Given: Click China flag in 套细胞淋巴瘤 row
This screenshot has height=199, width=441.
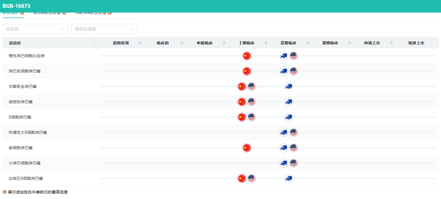Looking at the screenshot, I should click(247, 148).
